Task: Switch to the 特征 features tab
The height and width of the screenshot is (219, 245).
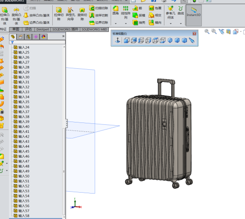Action: tap(3, 29)
